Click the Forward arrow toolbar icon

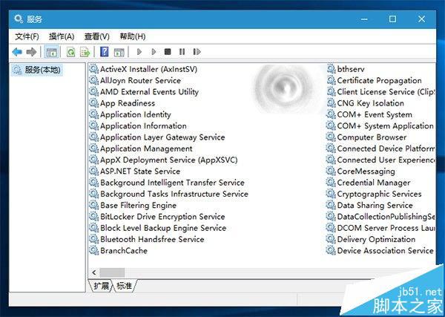point(31,52)
